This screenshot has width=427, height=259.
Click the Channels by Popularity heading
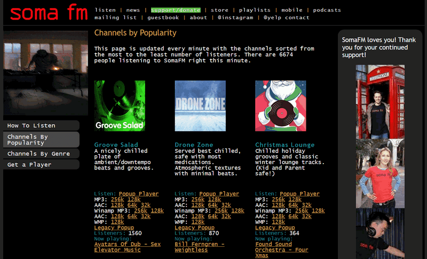click(136, 33)
